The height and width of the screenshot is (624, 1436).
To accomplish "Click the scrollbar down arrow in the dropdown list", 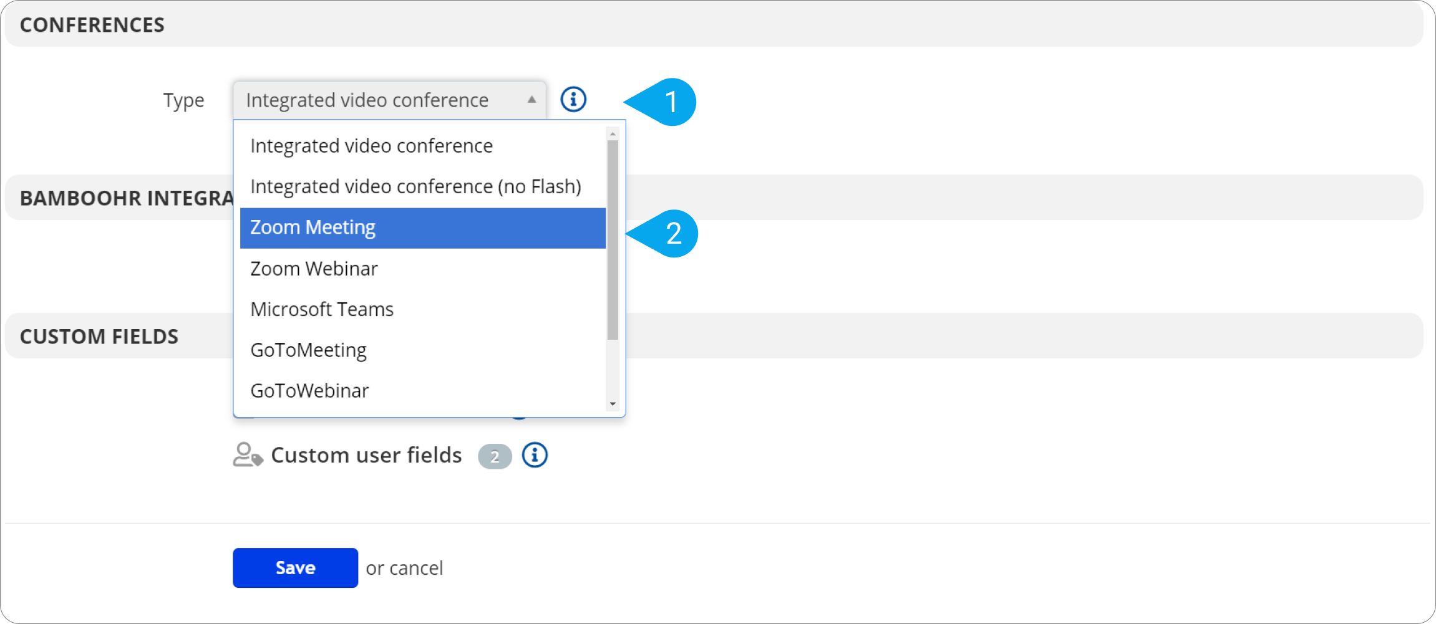I will click(612, 404).
